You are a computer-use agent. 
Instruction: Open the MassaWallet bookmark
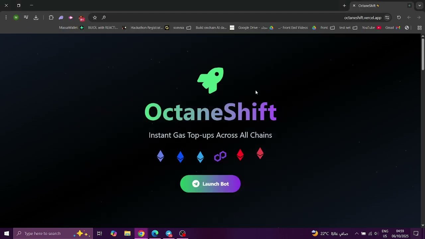point(71,28)
